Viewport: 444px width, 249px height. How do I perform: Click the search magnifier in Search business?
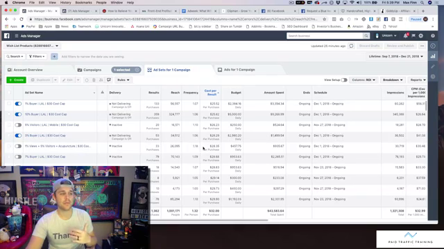(366, 36)
